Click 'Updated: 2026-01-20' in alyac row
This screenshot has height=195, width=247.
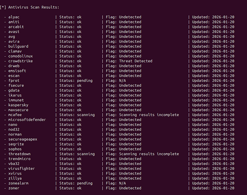point(213,17)
